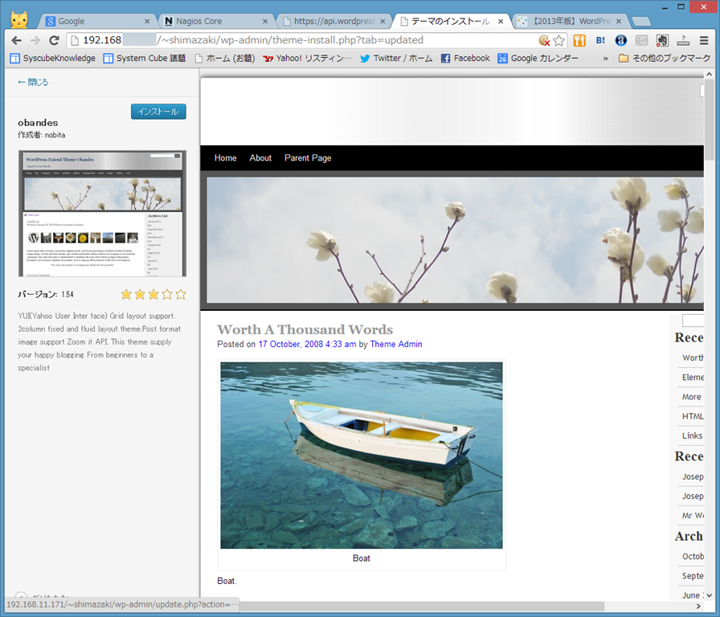Click the 17 October, 2008 4:33 am date link
720x617 pixels.
pos(307,344)
